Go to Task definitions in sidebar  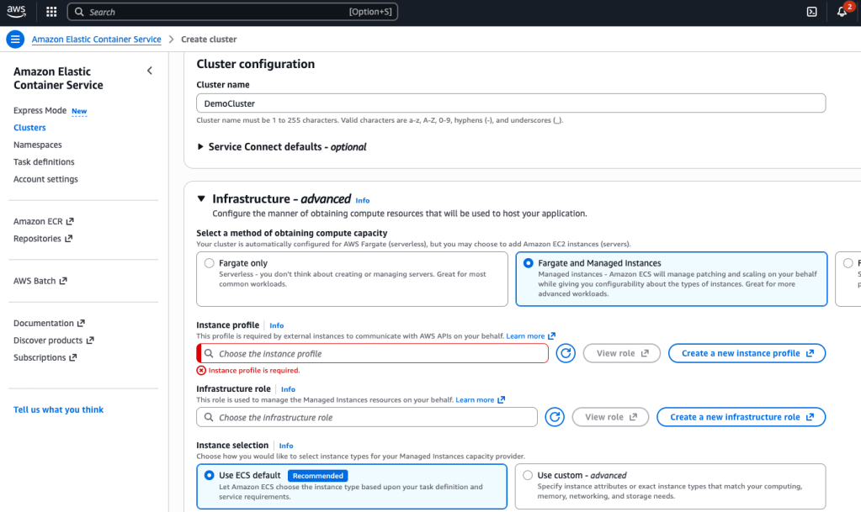44,161
